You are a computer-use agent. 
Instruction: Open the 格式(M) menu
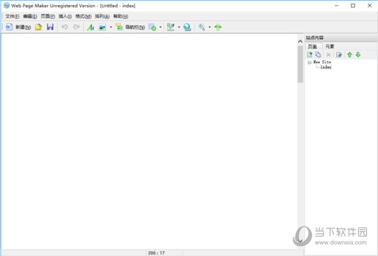(x=83, y=16)
